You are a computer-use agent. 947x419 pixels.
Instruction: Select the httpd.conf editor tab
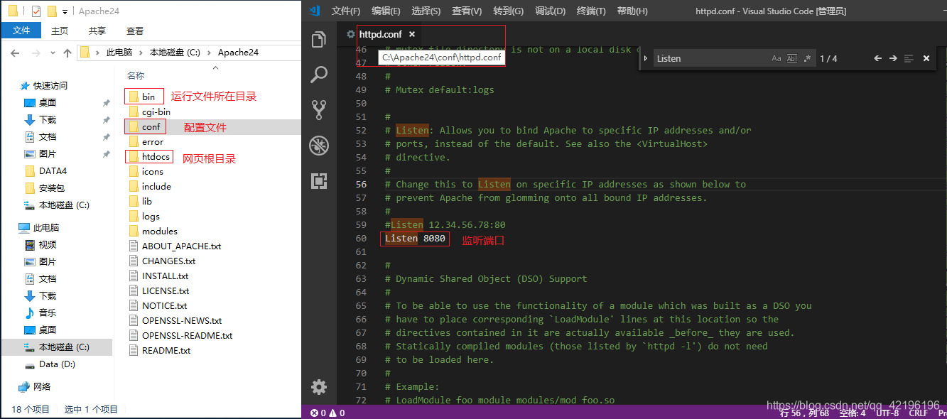pos(380,34)
